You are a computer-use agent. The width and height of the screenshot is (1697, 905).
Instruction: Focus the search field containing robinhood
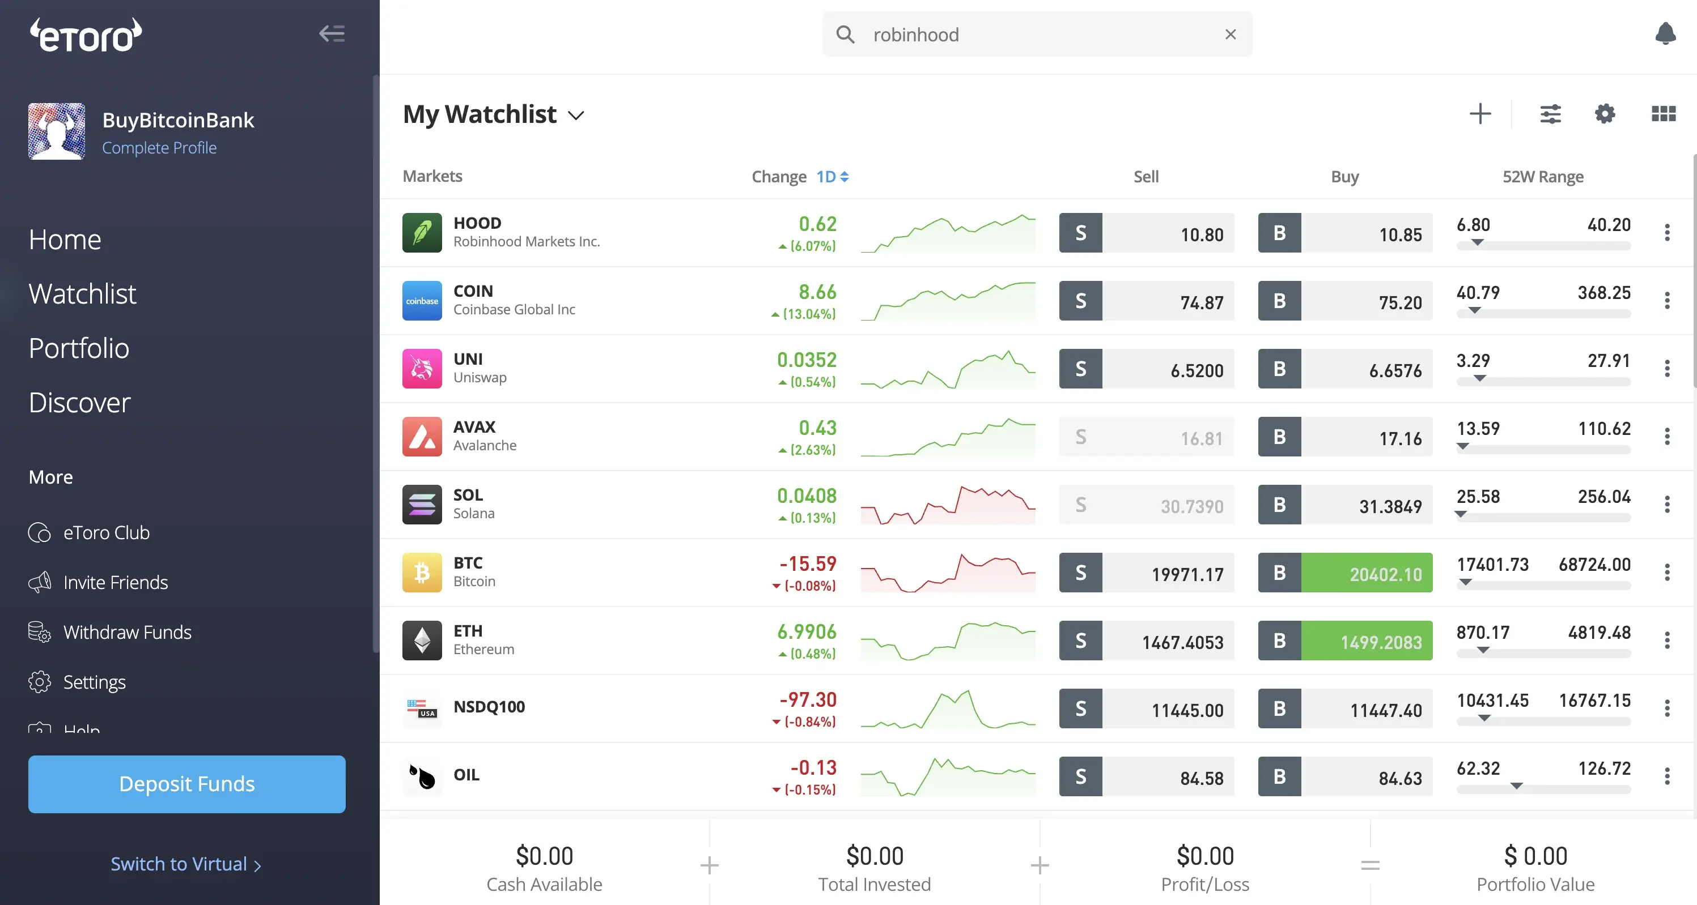click(x=1037, y=34)
